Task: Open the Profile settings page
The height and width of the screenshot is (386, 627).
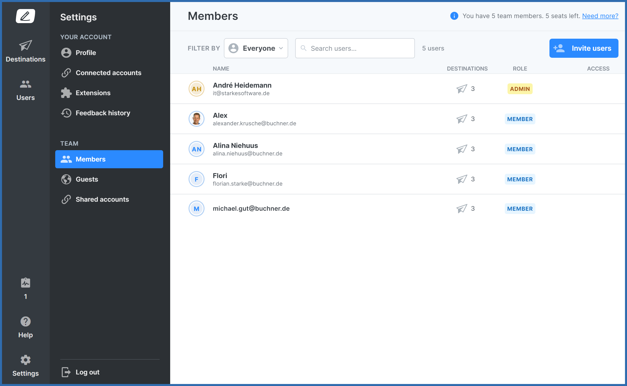Action: [x=86, y=53]
